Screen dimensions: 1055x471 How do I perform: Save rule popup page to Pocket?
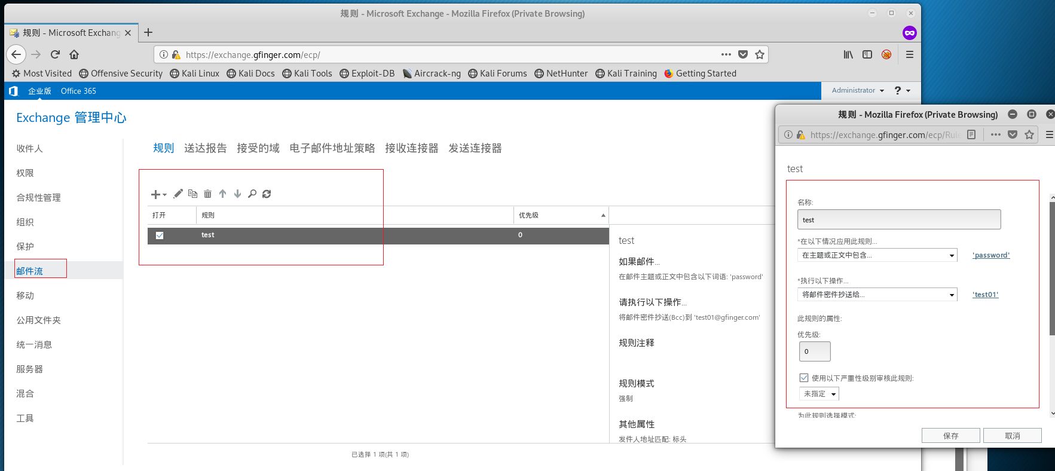coord(1013,134)
